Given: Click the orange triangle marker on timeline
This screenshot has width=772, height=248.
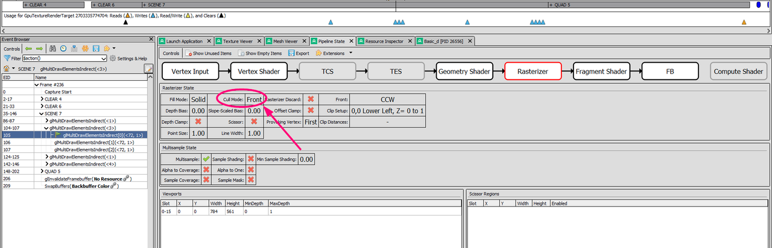Looking at the screenshot, I should [744, 22].
